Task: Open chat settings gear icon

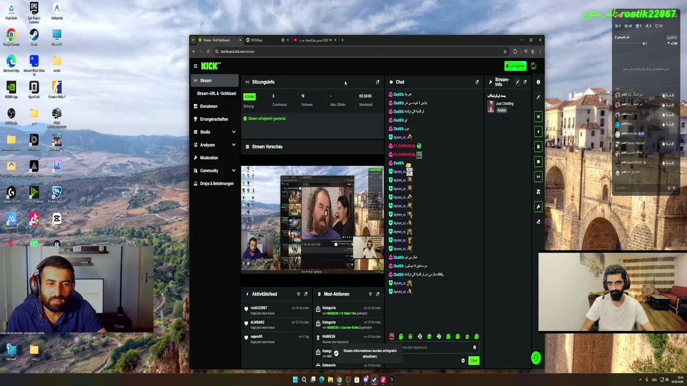Action: 463,360
